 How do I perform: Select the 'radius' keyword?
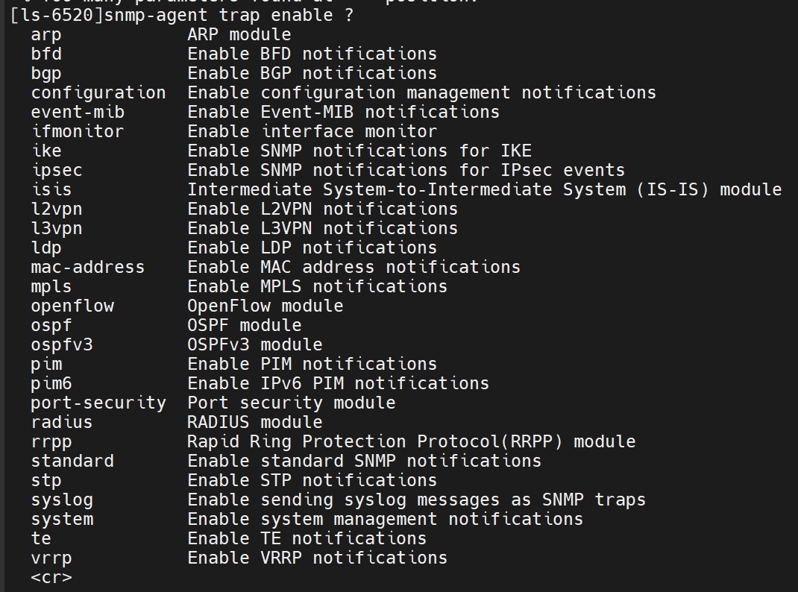62,423
